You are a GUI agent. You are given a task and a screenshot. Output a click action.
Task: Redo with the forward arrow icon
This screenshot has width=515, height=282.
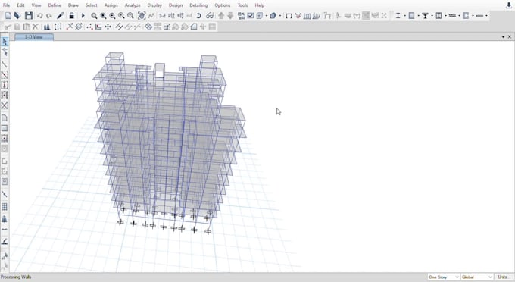49,15
